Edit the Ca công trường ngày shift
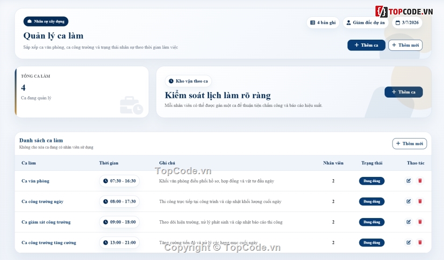 click(408, 202)
